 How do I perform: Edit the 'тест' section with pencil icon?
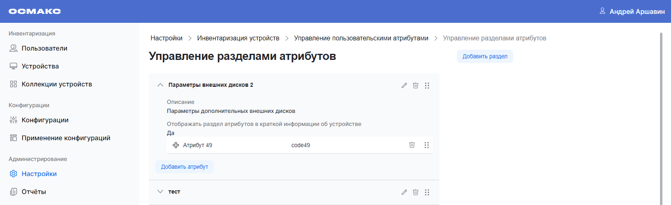point(404,192)
